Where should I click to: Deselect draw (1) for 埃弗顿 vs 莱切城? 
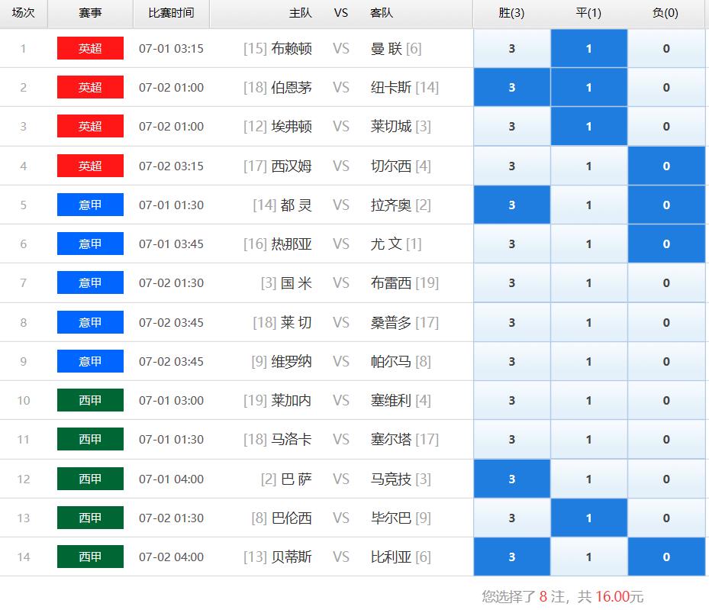point(588,126)
